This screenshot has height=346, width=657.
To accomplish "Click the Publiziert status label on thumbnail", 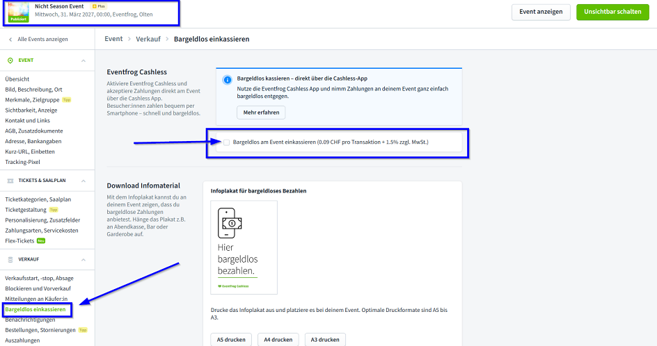I will pos(18,19).
